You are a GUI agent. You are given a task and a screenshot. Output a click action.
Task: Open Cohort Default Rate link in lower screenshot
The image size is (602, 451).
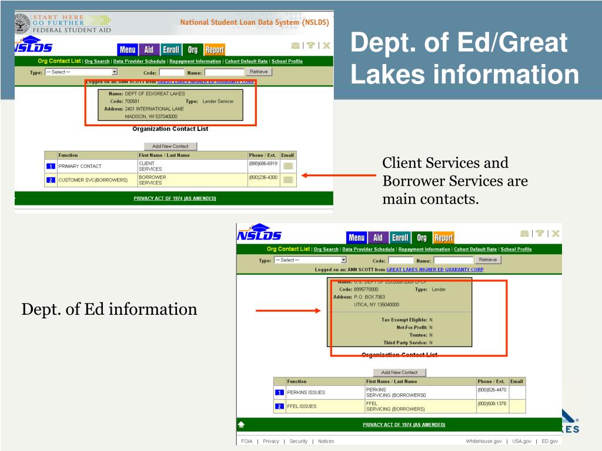(475, 249)
